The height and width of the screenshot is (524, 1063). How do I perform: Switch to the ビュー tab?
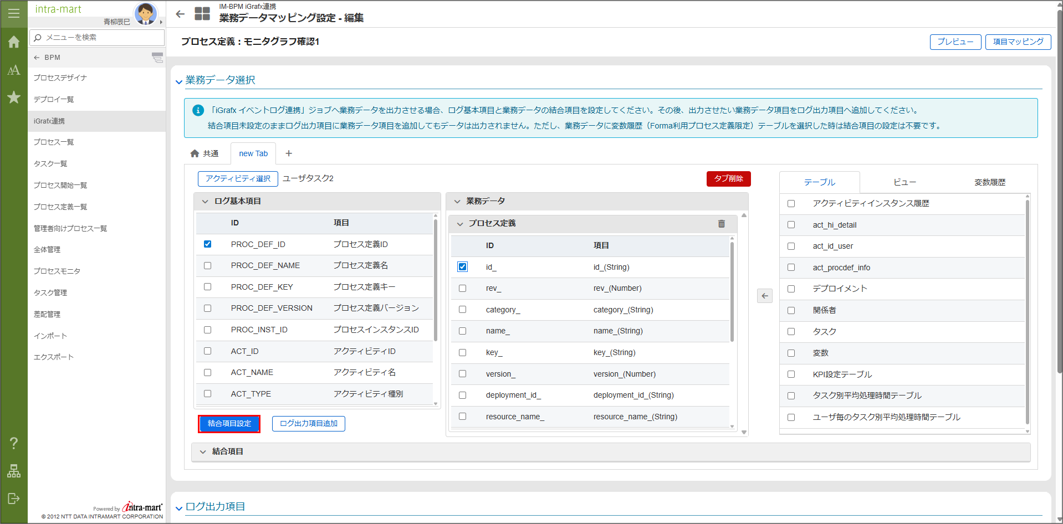pyautogui.click(x=904, y=182)
